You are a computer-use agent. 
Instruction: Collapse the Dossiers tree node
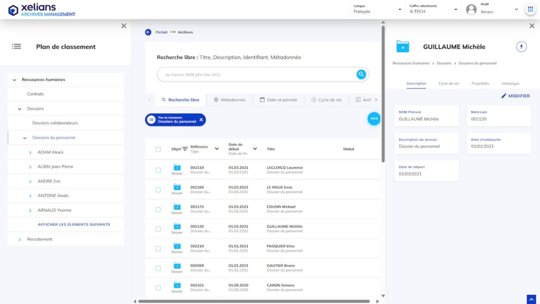click(x=20, y=109)
